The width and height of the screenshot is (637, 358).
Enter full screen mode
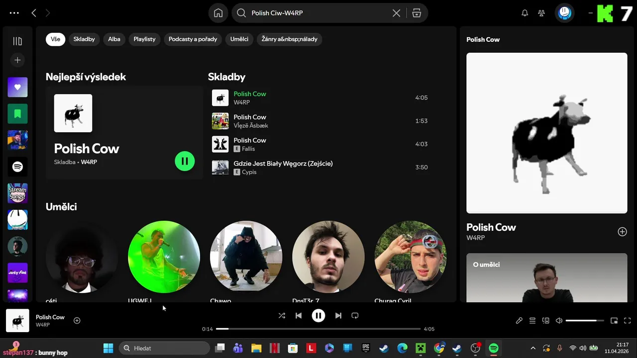pos(628,321)
